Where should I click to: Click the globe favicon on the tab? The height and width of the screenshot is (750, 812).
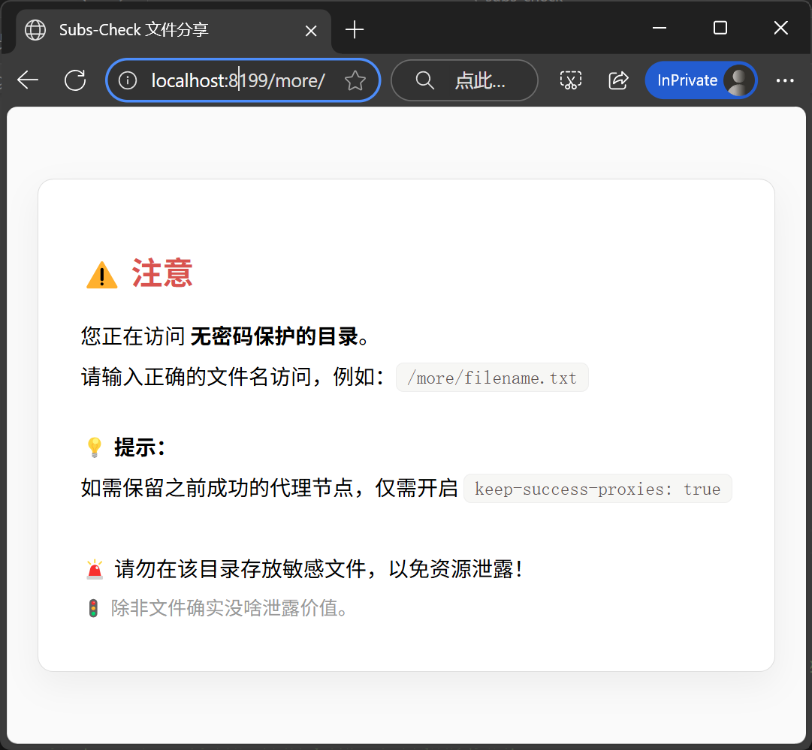point(35,29)
